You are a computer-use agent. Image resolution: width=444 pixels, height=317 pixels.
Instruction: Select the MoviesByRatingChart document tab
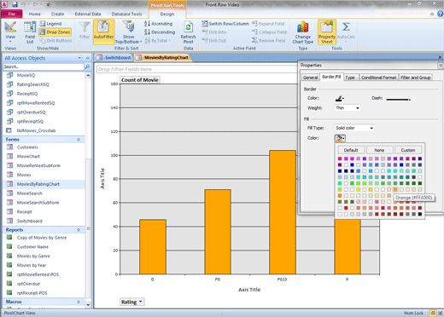(162, 58)
